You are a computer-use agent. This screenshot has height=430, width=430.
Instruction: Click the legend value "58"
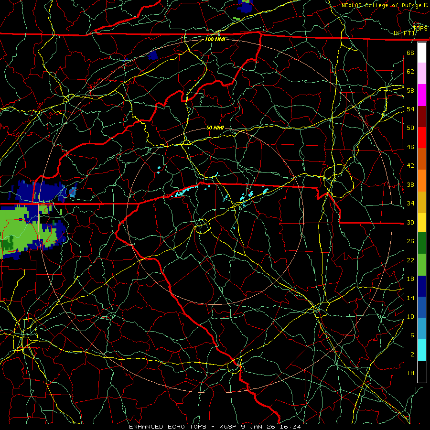tap(410, 90)
